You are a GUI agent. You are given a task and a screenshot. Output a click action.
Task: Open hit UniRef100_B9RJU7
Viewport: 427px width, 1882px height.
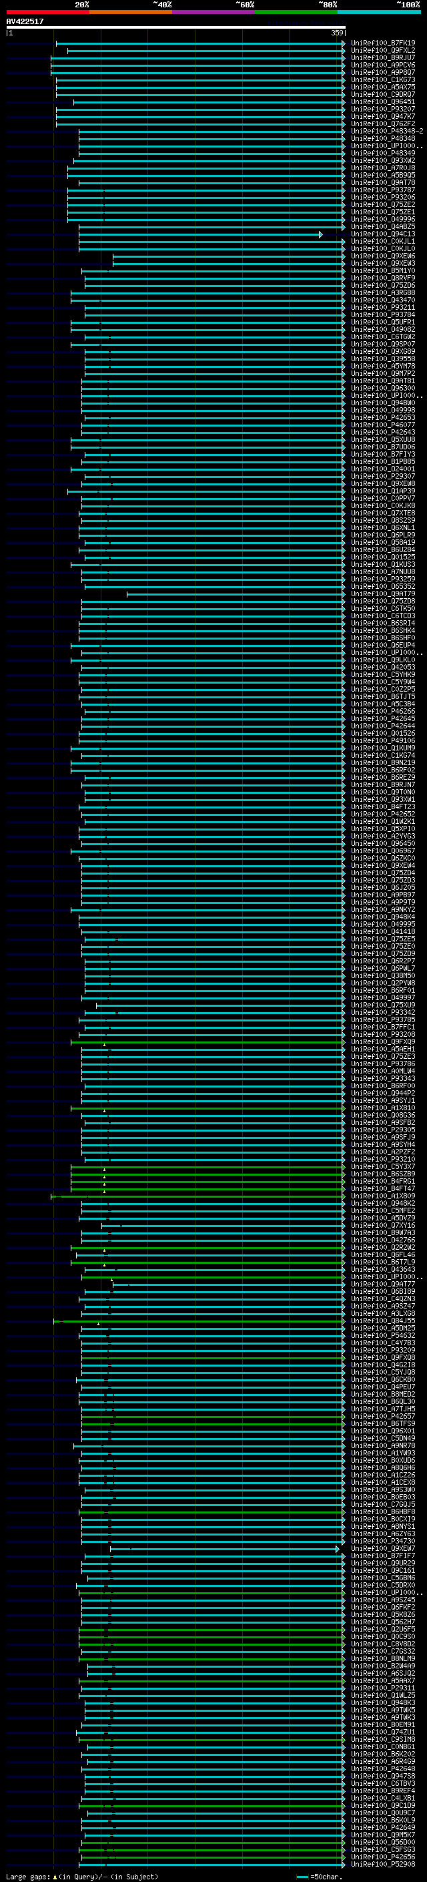point(382,57)
